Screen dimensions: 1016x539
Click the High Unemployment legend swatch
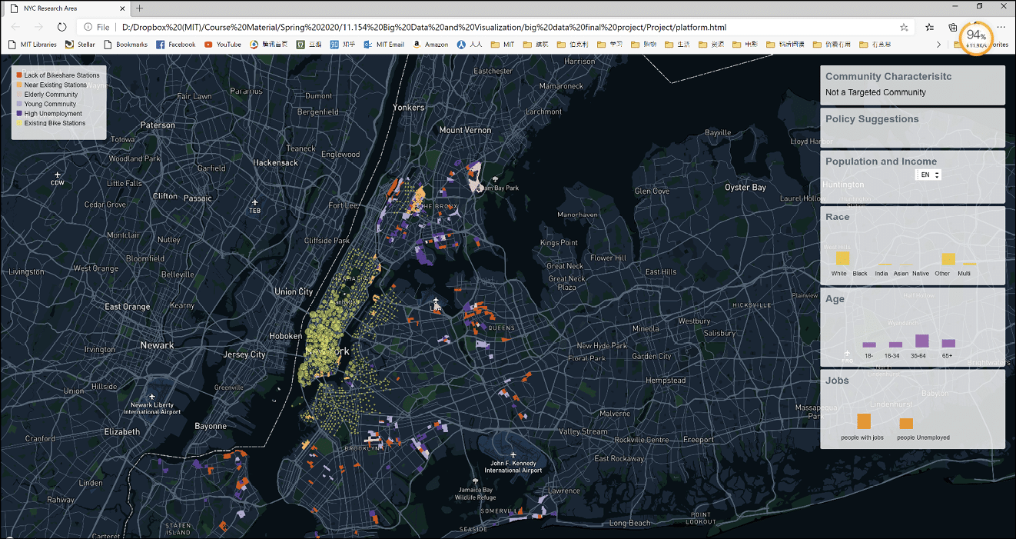point(19,114)
